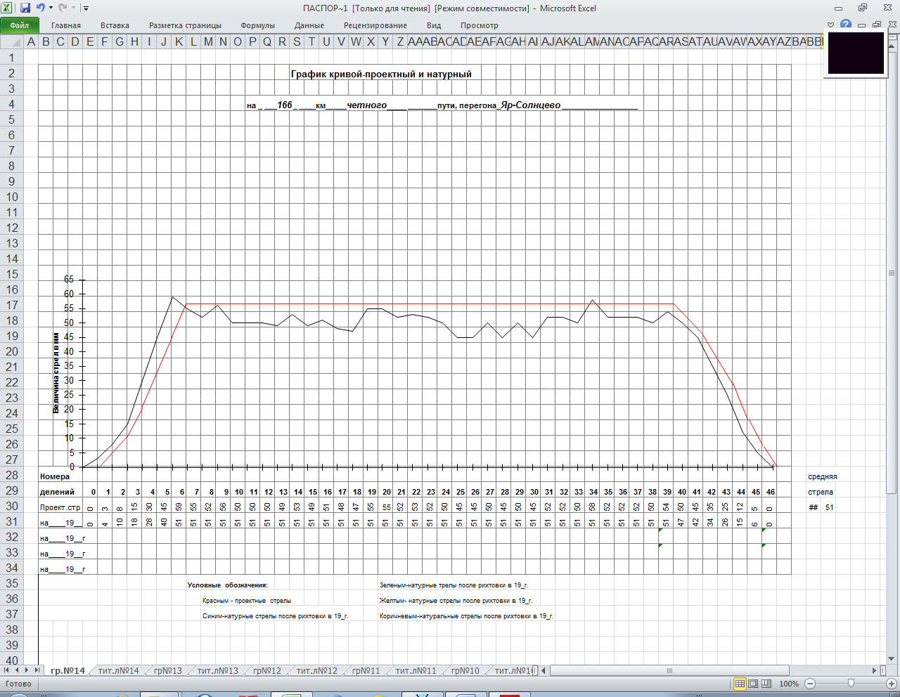Switch to the Главная ribbon tab
Image resolution: width=900 pixels, height=697 pixels.
click(66, 25)
